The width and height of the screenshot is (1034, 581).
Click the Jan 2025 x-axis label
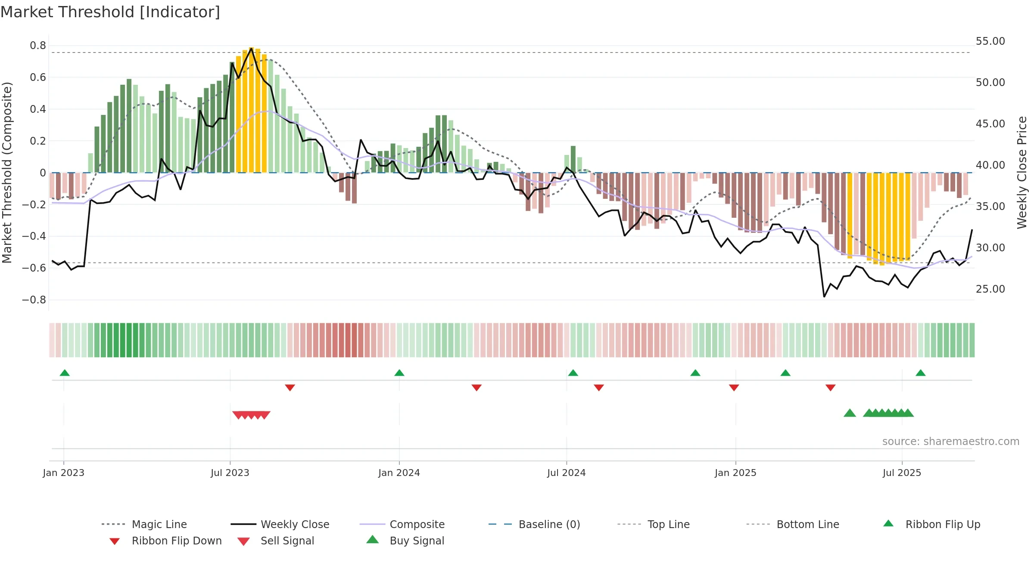[x=736, y=473]
